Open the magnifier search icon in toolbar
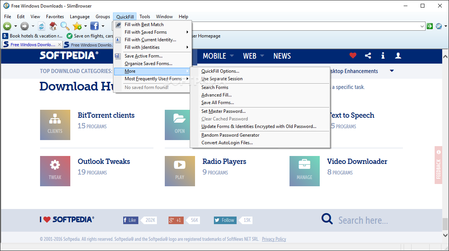 (65, 26)
